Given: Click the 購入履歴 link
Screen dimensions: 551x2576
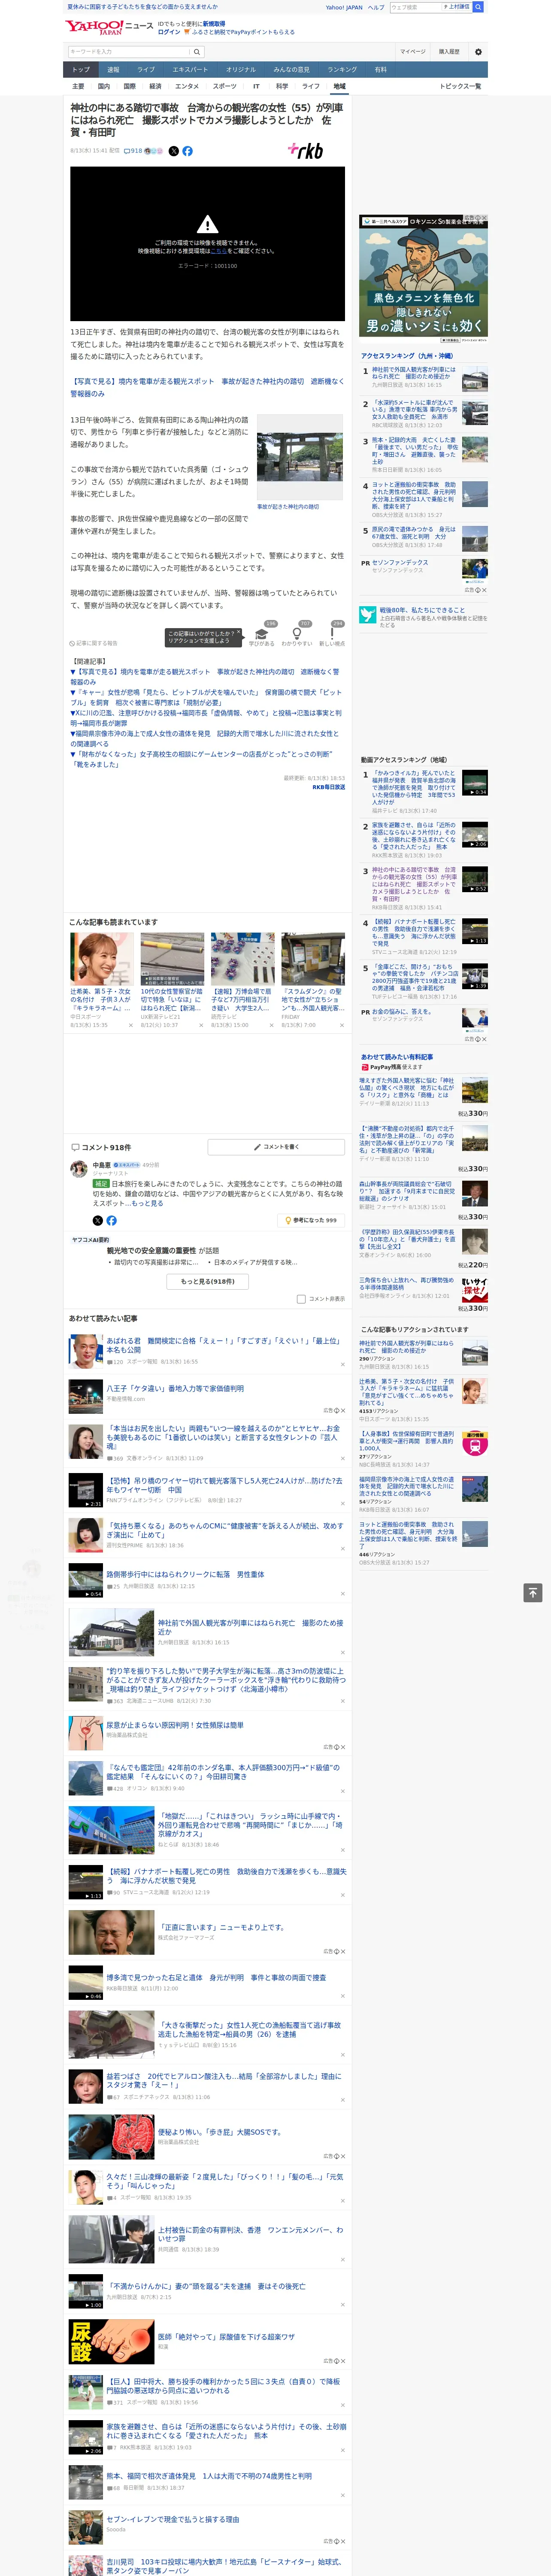Looking at the screenshot, I should pyautogui.click(x=449, y=51).
